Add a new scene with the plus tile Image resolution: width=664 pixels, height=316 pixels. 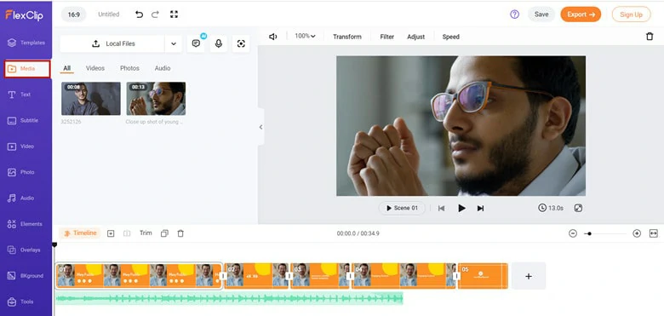tap(529, 276)
